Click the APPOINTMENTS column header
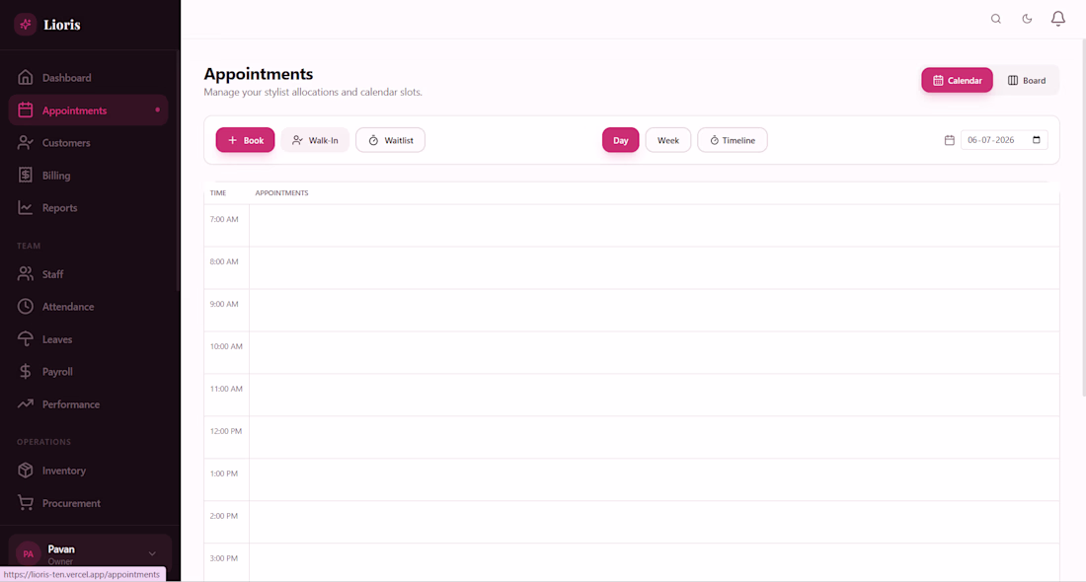 pyautogui.click(x=281, y=193)
